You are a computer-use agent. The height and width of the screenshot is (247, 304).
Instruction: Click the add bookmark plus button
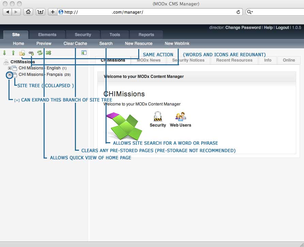52,12
